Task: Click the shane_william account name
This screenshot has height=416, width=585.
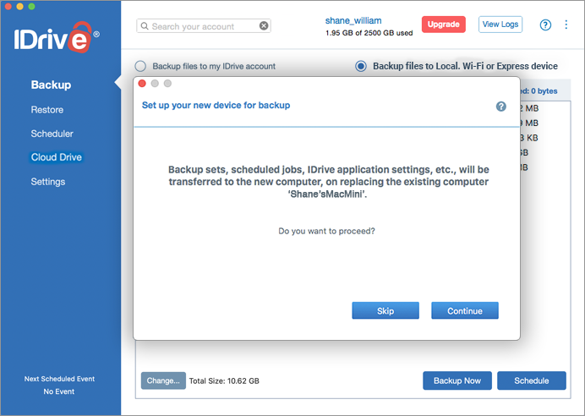Action: [x=353, y=20]
